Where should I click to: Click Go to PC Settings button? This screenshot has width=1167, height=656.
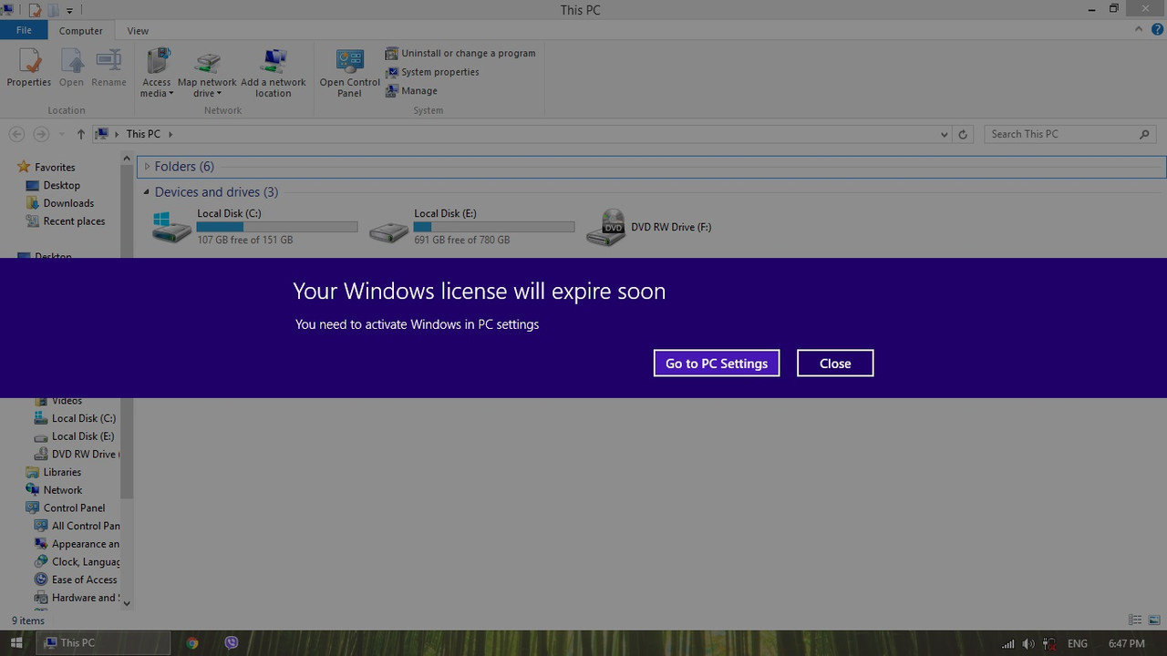click(x=717, y=363)
